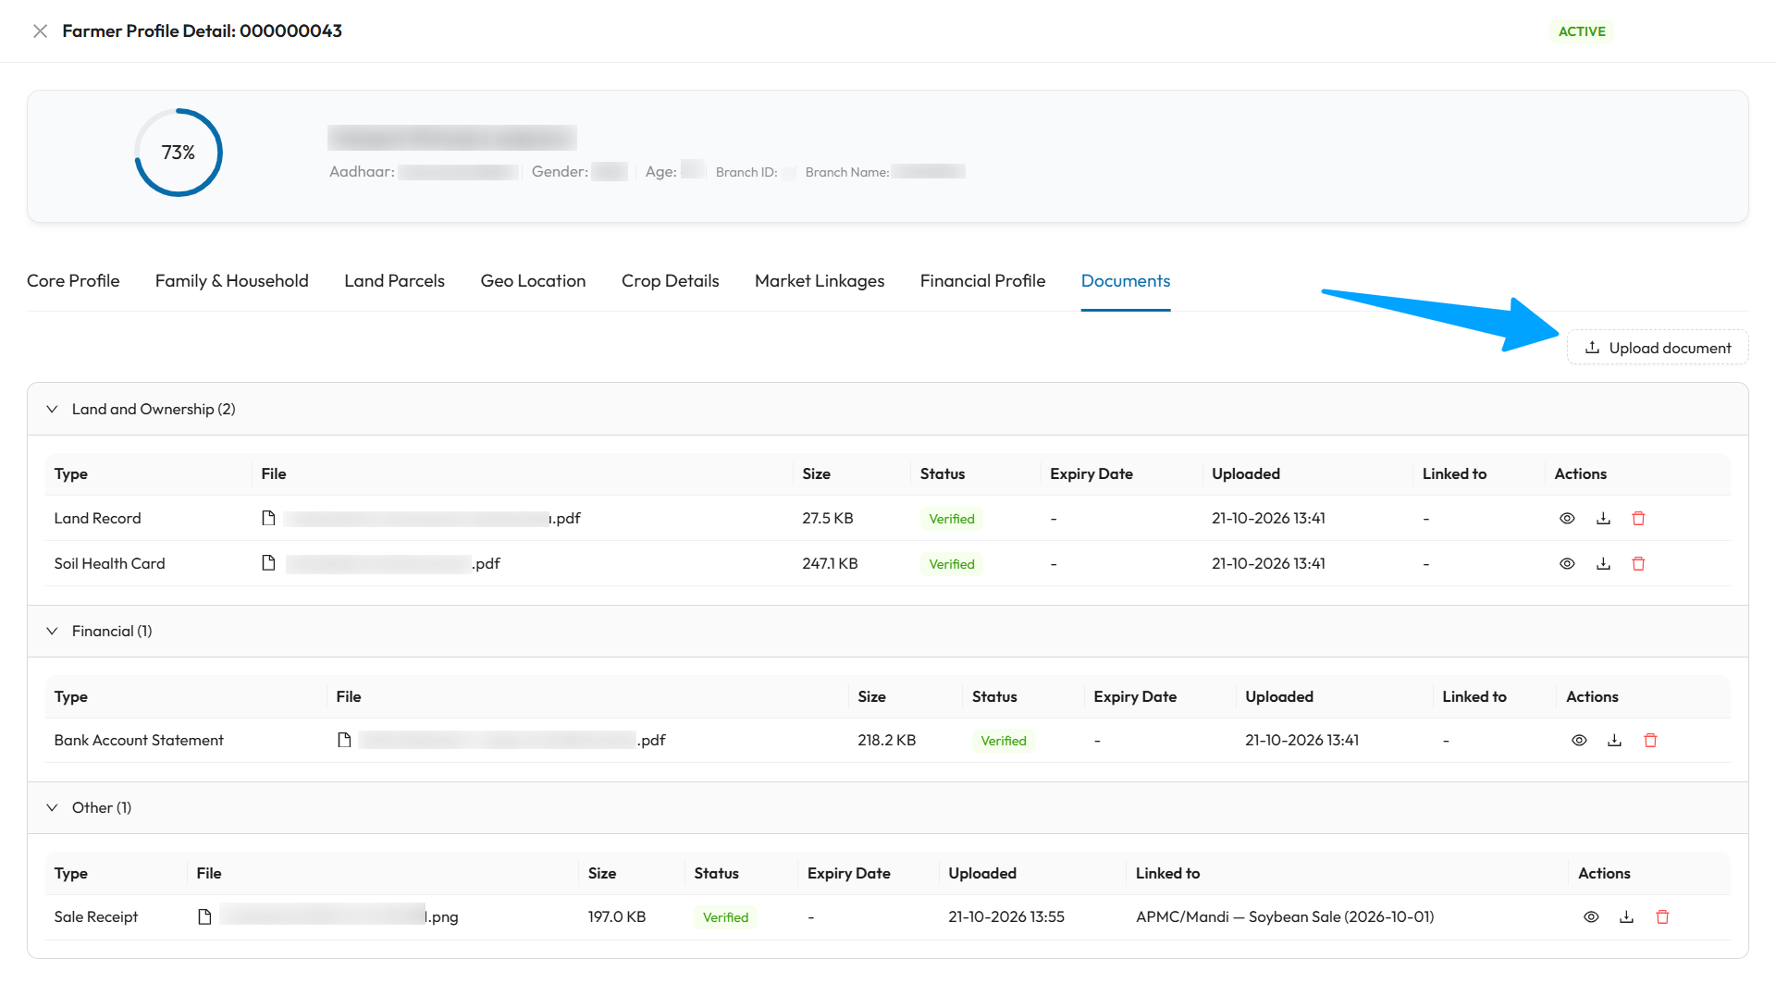
Task: Click the '247.1 KB' size cell
Action: [x=830, y=563]
